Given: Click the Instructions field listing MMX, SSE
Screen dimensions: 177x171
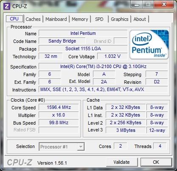Looking at the screenshot, I should (x=103, y=89).
